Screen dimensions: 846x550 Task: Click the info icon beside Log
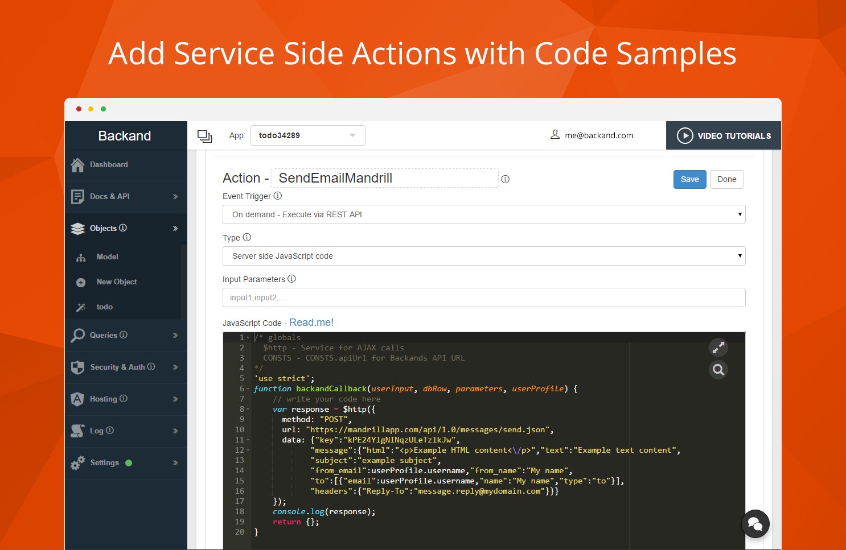click(x=110, y=430)
